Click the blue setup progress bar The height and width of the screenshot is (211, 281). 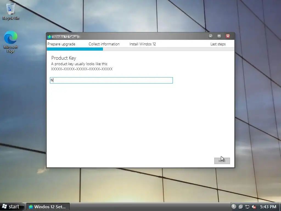(75, 49)
